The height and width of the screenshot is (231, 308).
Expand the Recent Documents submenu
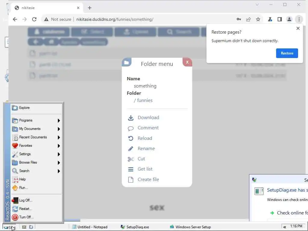point(36,137)
